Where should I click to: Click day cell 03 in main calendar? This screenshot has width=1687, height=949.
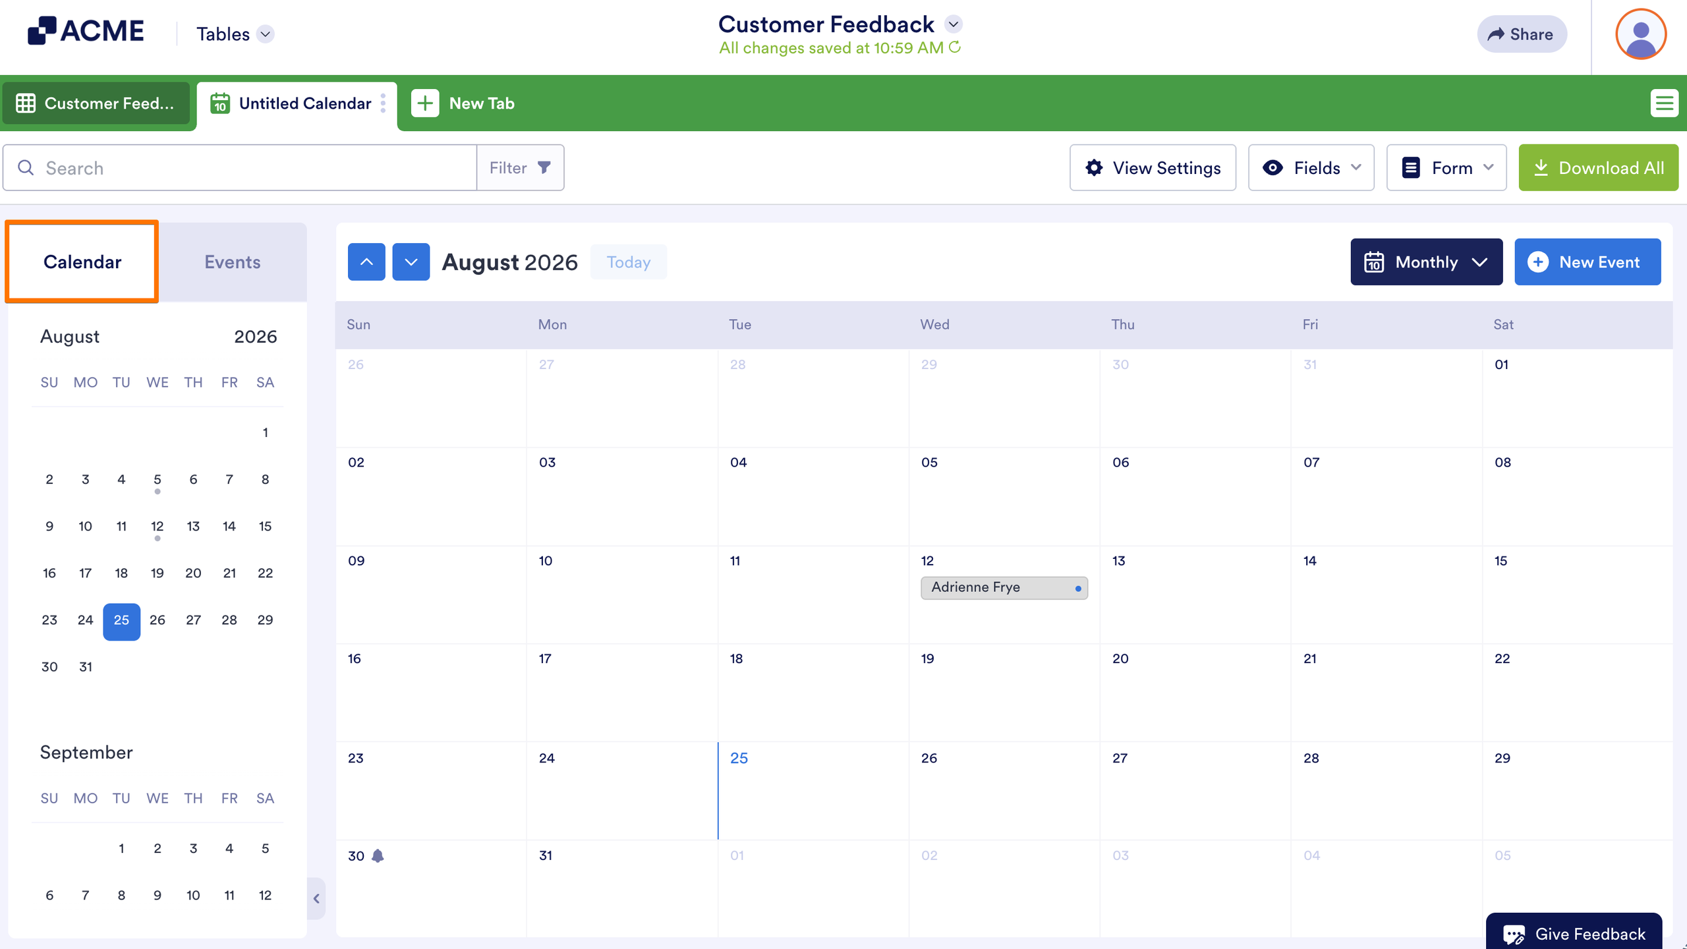click(622, 496)
